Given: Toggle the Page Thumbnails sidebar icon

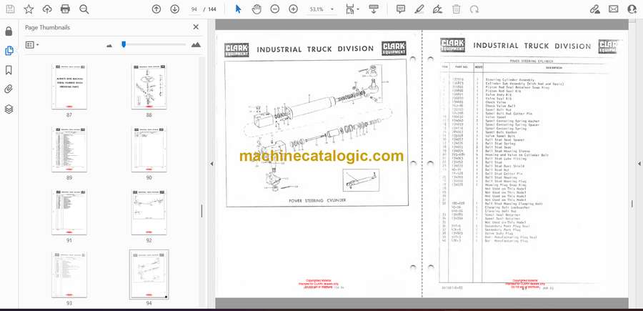Looking at the screenshot, I should click(9, 51).
